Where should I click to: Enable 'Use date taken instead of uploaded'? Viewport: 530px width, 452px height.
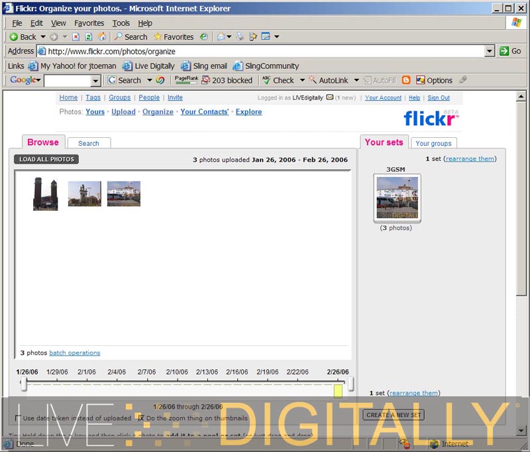[x=18, y=418]
